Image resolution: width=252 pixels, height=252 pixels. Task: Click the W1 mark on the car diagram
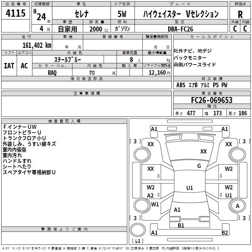click(x=155, y=204)
